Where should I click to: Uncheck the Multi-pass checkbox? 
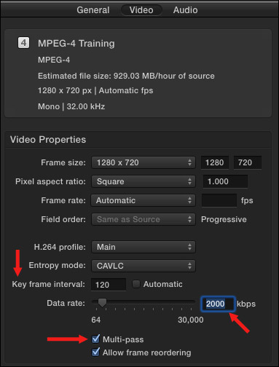pos(95,339)
